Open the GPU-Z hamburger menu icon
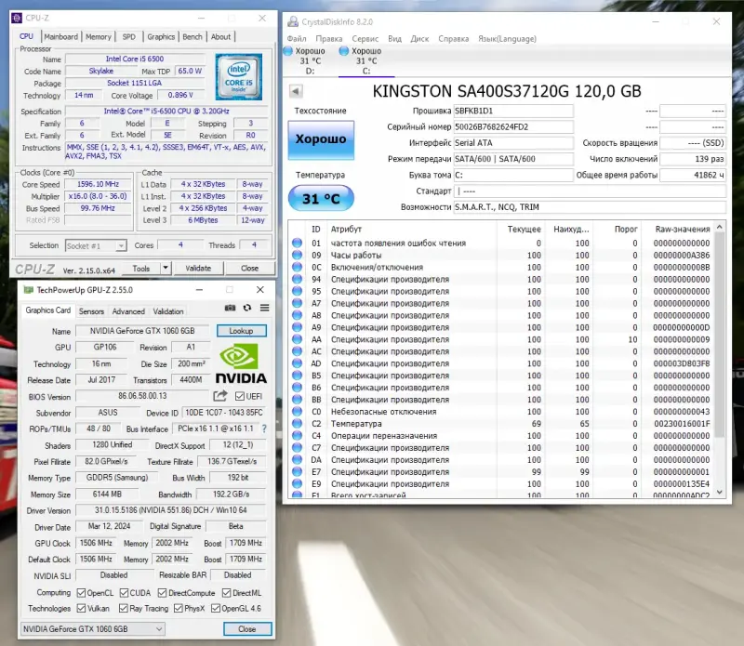The height and width of the screenshot is (646, 744). coord(264,309)
